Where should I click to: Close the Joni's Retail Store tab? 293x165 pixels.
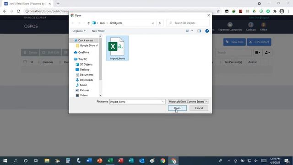click(50, 4)
